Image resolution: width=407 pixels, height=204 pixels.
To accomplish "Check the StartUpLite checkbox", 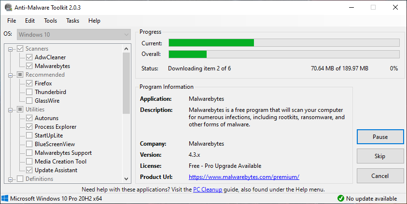I will point(29,136).
